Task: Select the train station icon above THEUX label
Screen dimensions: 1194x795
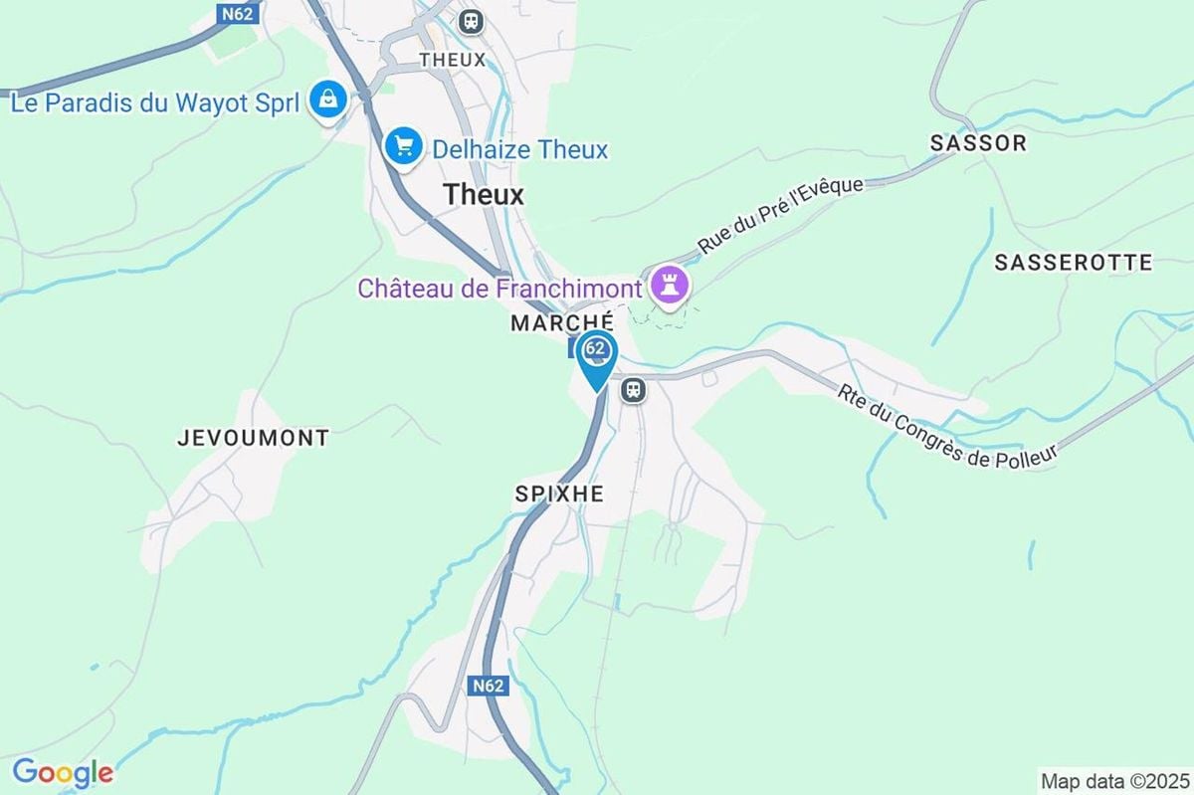Action: (471, 20)
